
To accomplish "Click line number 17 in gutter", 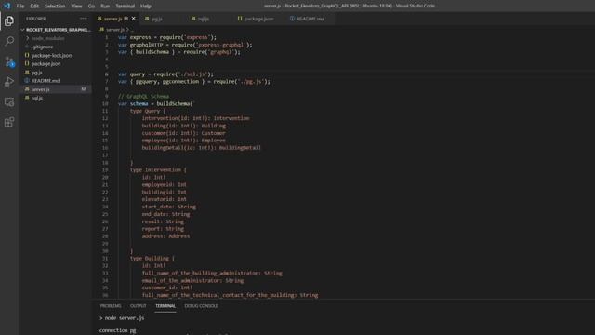I will coord(105,155).
